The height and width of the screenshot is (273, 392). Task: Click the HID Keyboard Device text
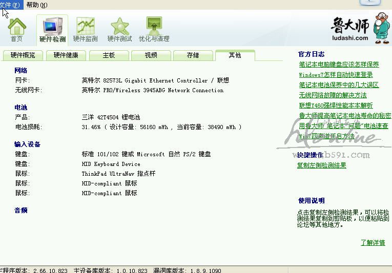111,164
